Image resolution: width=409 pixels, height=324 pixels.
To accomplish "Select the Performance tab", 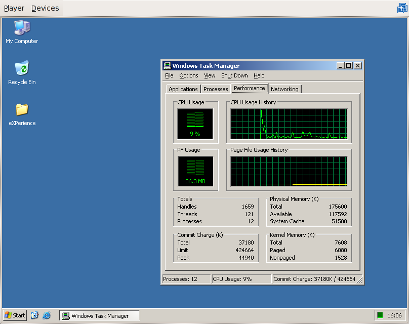I will coord(250,88).
